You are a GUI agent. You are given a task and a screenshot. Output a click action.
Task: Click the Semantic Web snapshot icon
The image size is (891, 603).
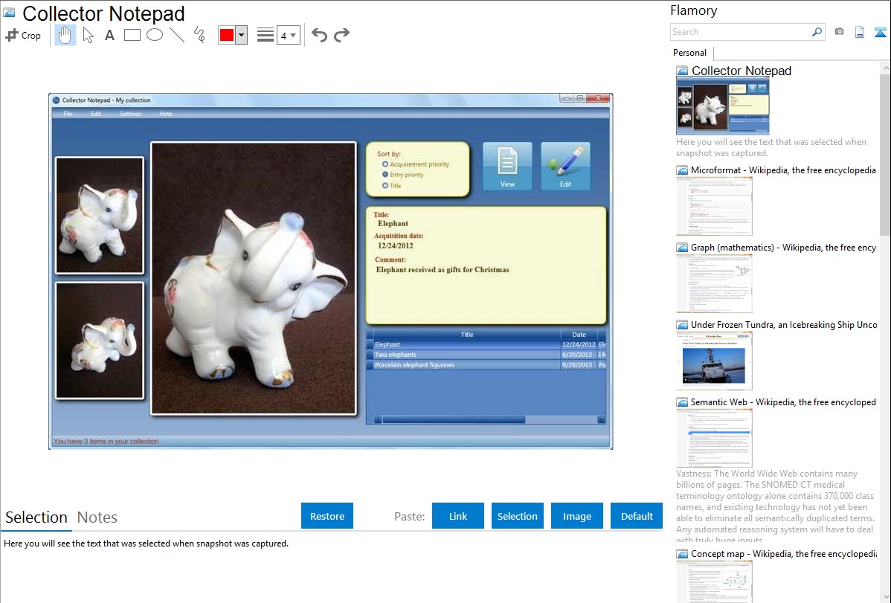(x=682, y=402)
